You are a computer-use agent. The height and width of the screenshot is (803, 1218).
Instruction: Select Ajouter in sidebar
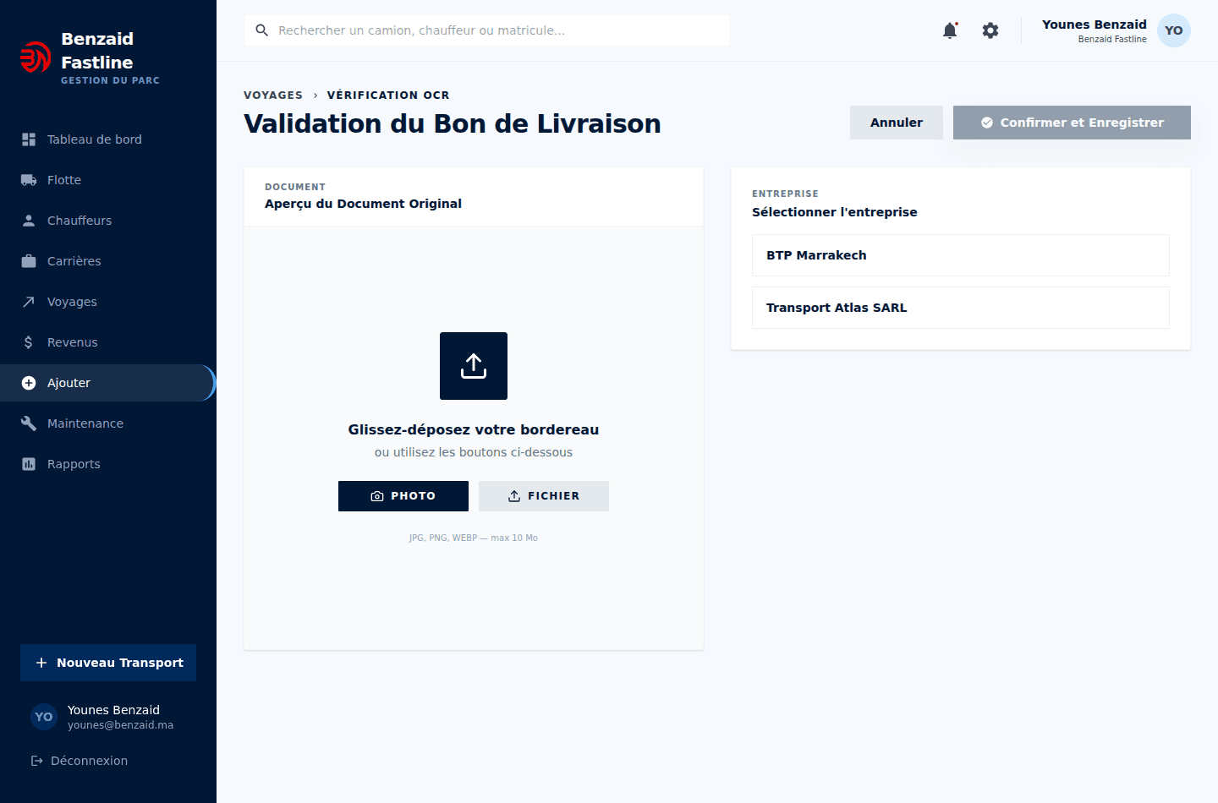(x=108, y=383)
